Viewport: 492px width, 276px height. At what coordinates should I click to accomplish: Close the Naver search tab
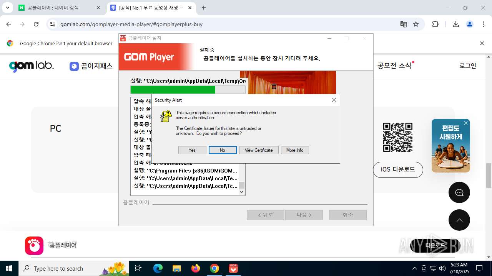(98, 8)
